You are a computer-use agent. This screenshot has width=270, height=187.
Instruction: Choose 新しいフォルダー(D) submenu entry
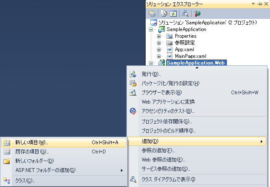pyautogui.click(x=64, y=161)
